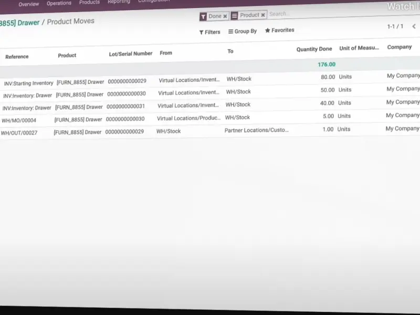The width and height of the screenshot is (420, 315).
Task: Select the INV:Starting Inventory row
Action: [28, 83]
